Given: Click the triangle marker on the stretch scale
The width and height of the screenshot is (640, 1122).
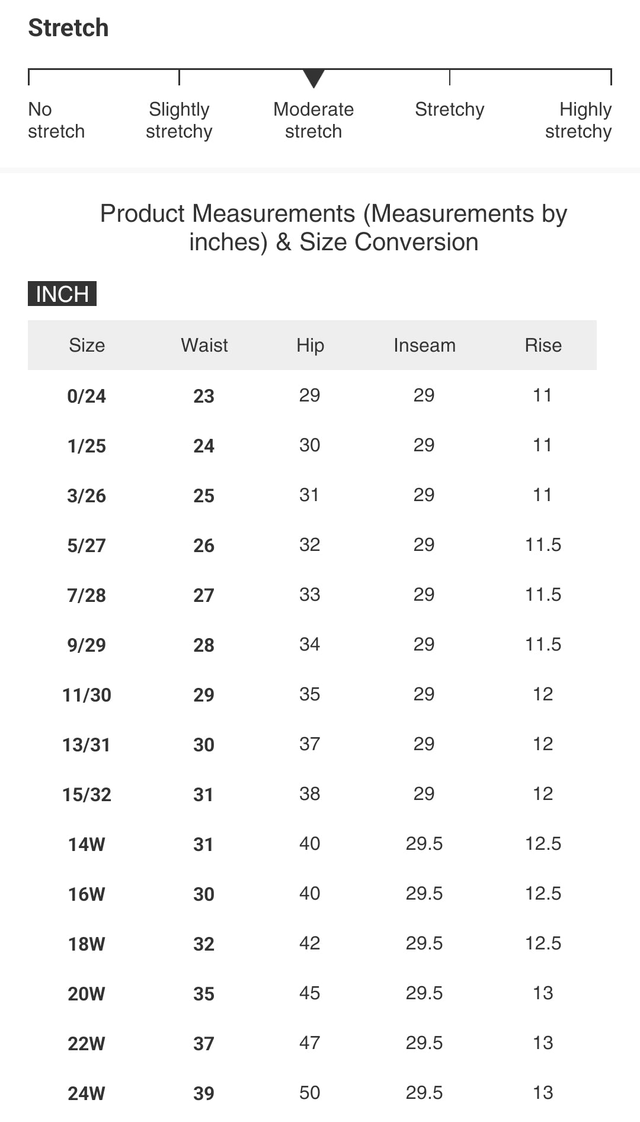Looking at the screenshot, I should (313, 78).
